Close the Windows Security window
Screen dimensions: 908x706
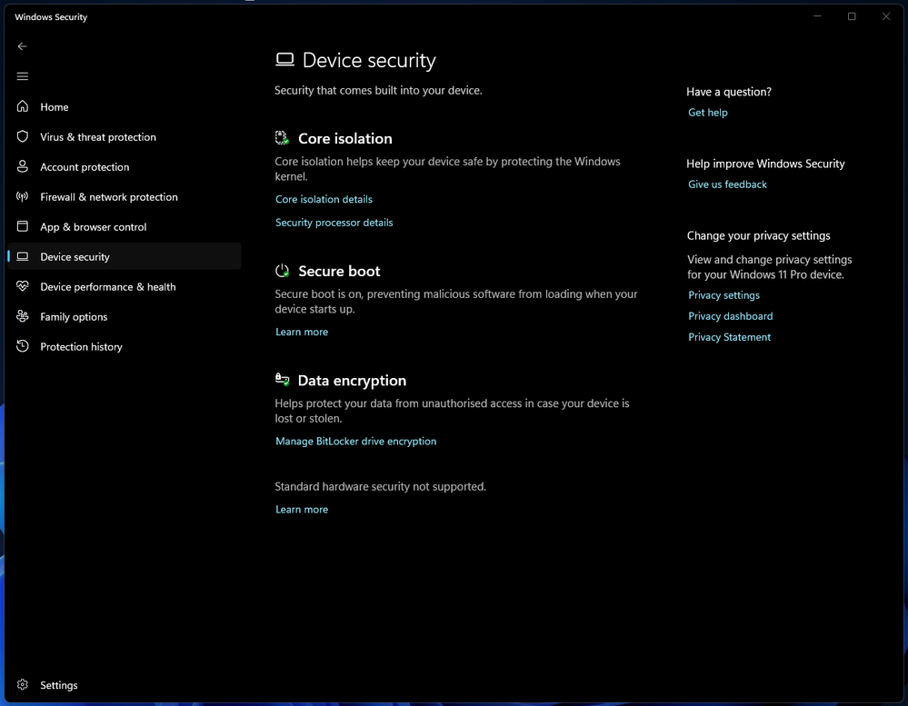[886, 16]
